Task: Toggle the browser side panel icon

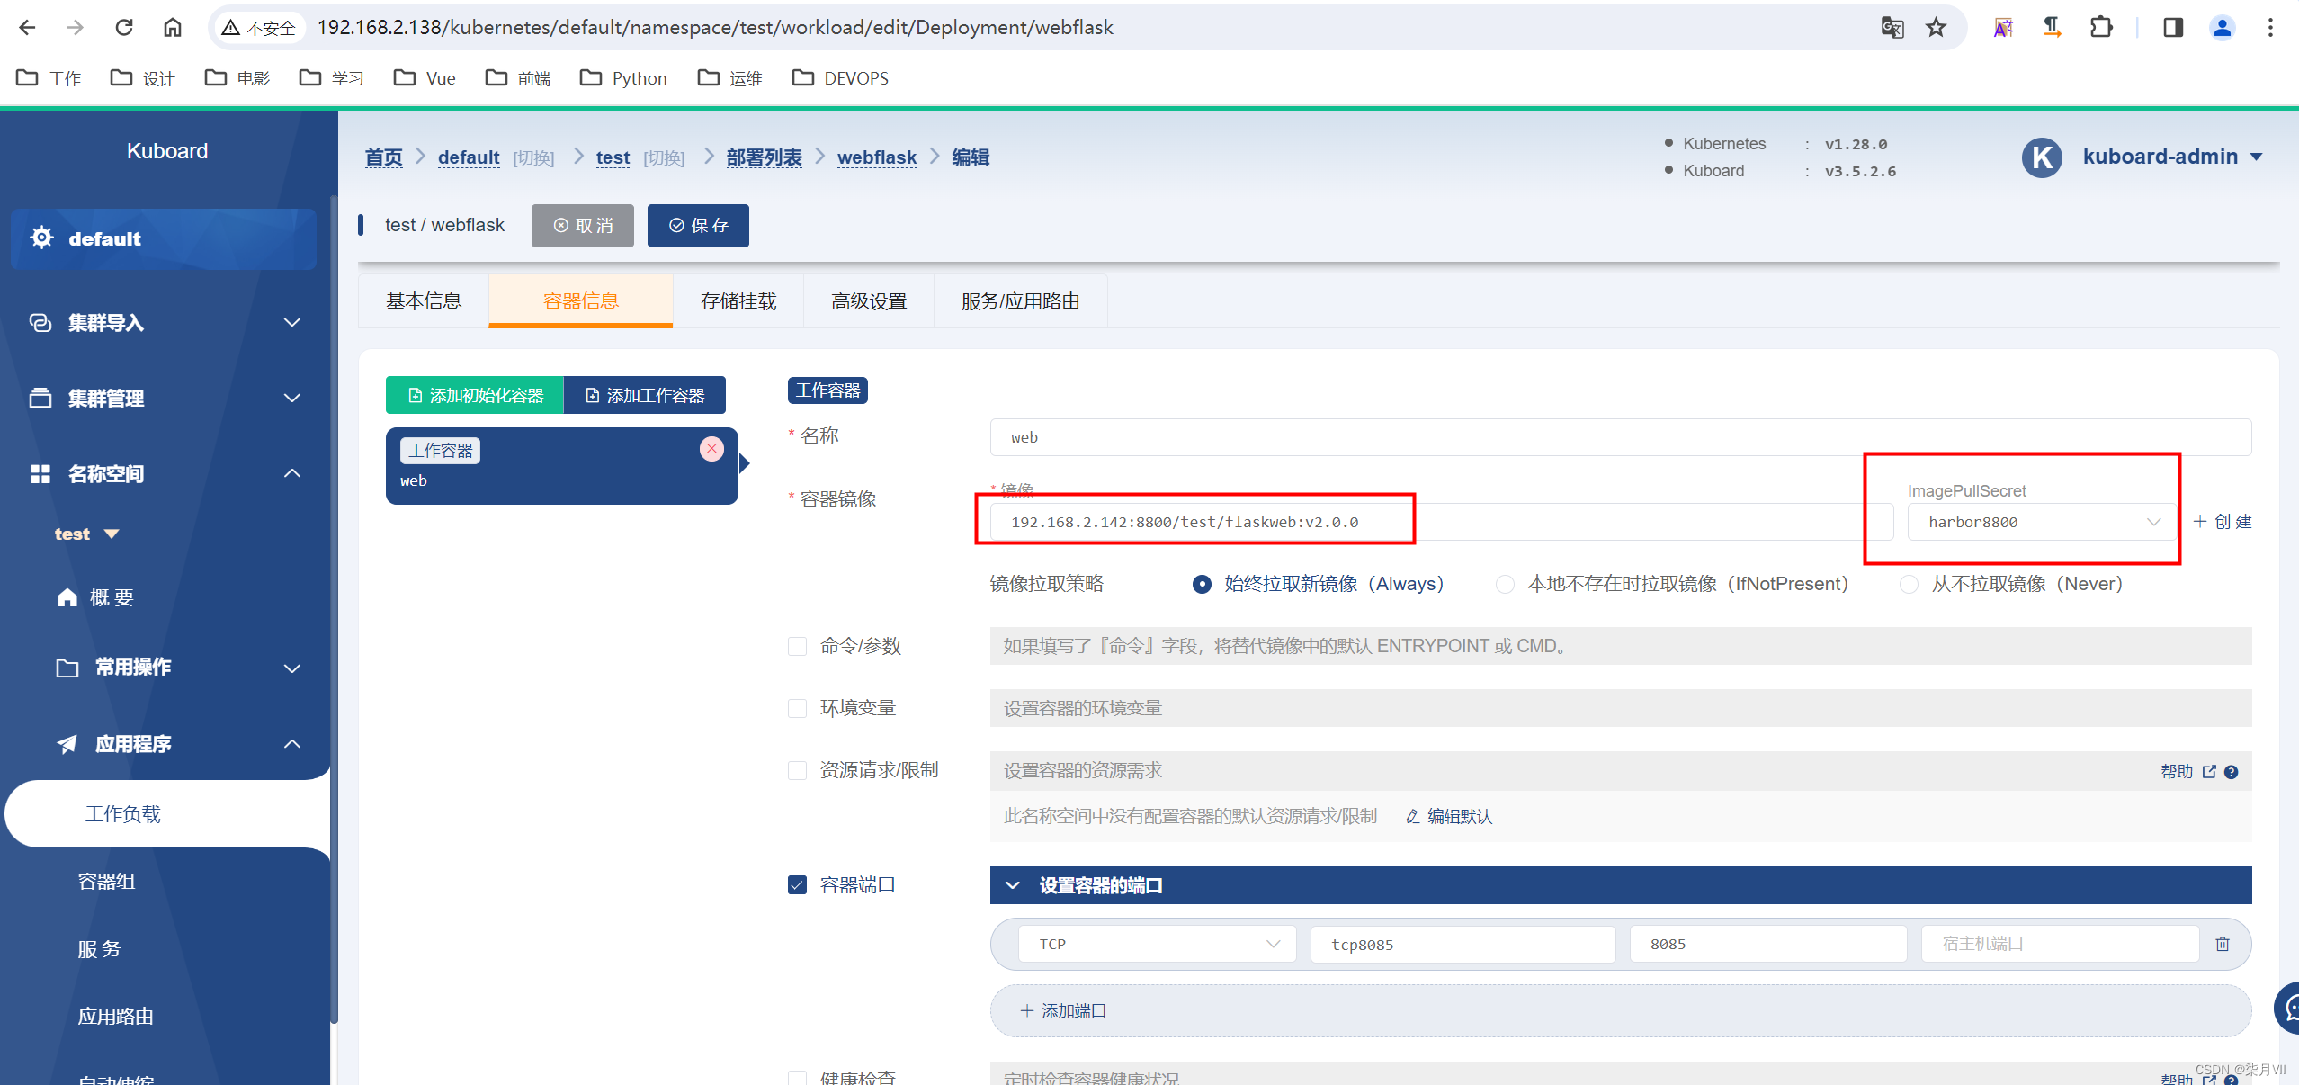Action: click(x=2173, y=27)
